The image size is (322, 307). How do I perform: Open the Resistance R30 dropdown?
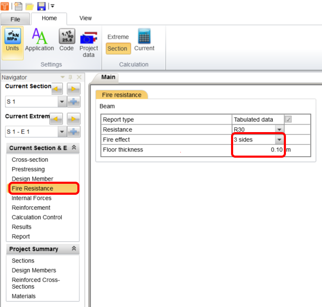279,129
